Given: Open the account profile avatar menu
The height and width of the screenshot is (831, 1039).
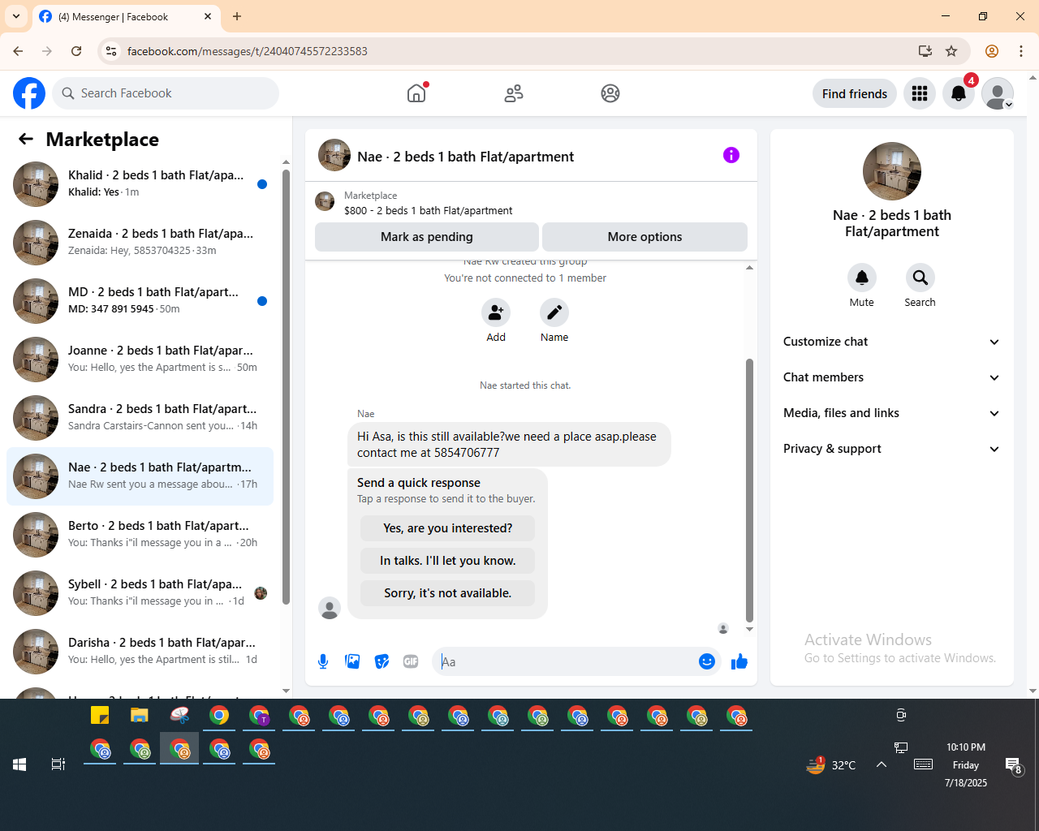Looking at the screenshot, I should pos(998,93).
